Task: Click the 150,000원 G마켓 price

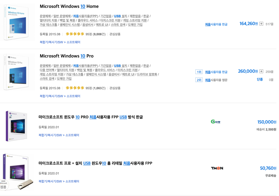Action: (267, 122)
